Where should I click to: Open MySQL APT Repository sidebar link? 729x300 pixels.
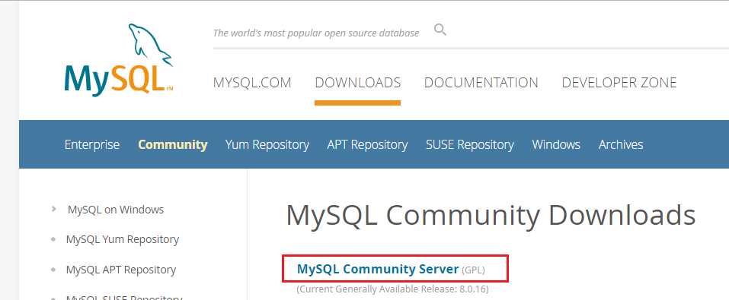tap(121, 270)
